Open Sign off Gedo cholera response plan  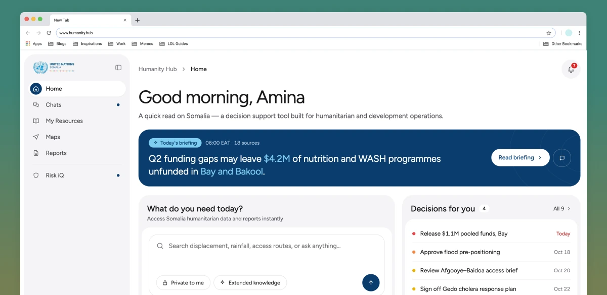pyautogui.click(x=491, y=289)
